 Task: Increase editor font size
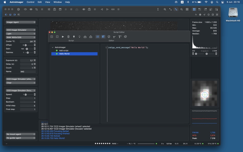(120, 37)
